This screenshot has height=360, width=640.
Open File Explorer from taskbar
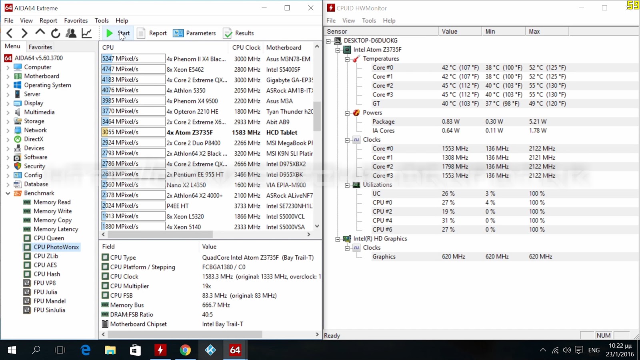click(x=110, y=350)
